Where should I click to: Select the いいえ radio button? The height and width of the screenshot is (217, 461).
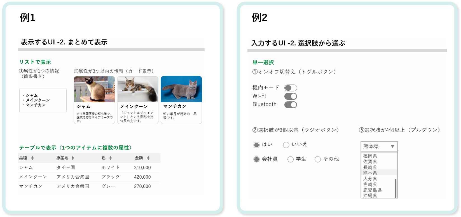click(x=286, y=145)
